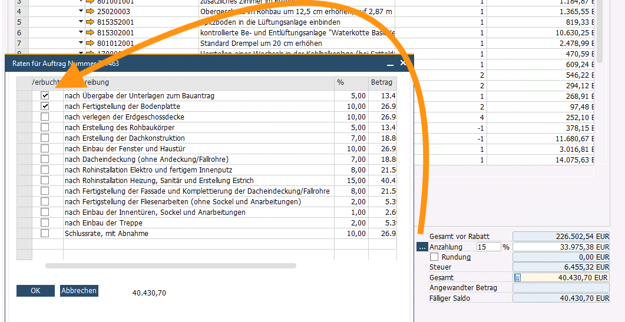Enable the Rundung checkbox
The image size is (625, 322).
tap(435, 257)
